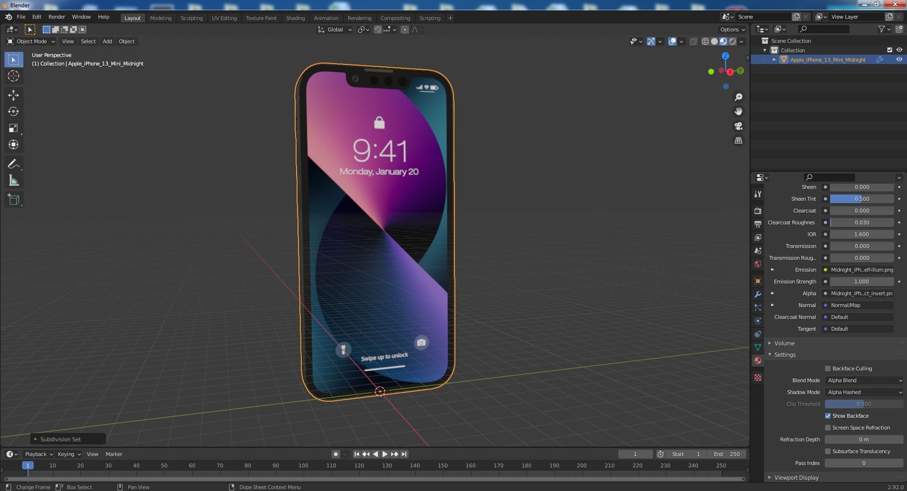The width and height of the screenshot is (907, 491).
Task: Open the Texture properties tab
Action: 758,378
